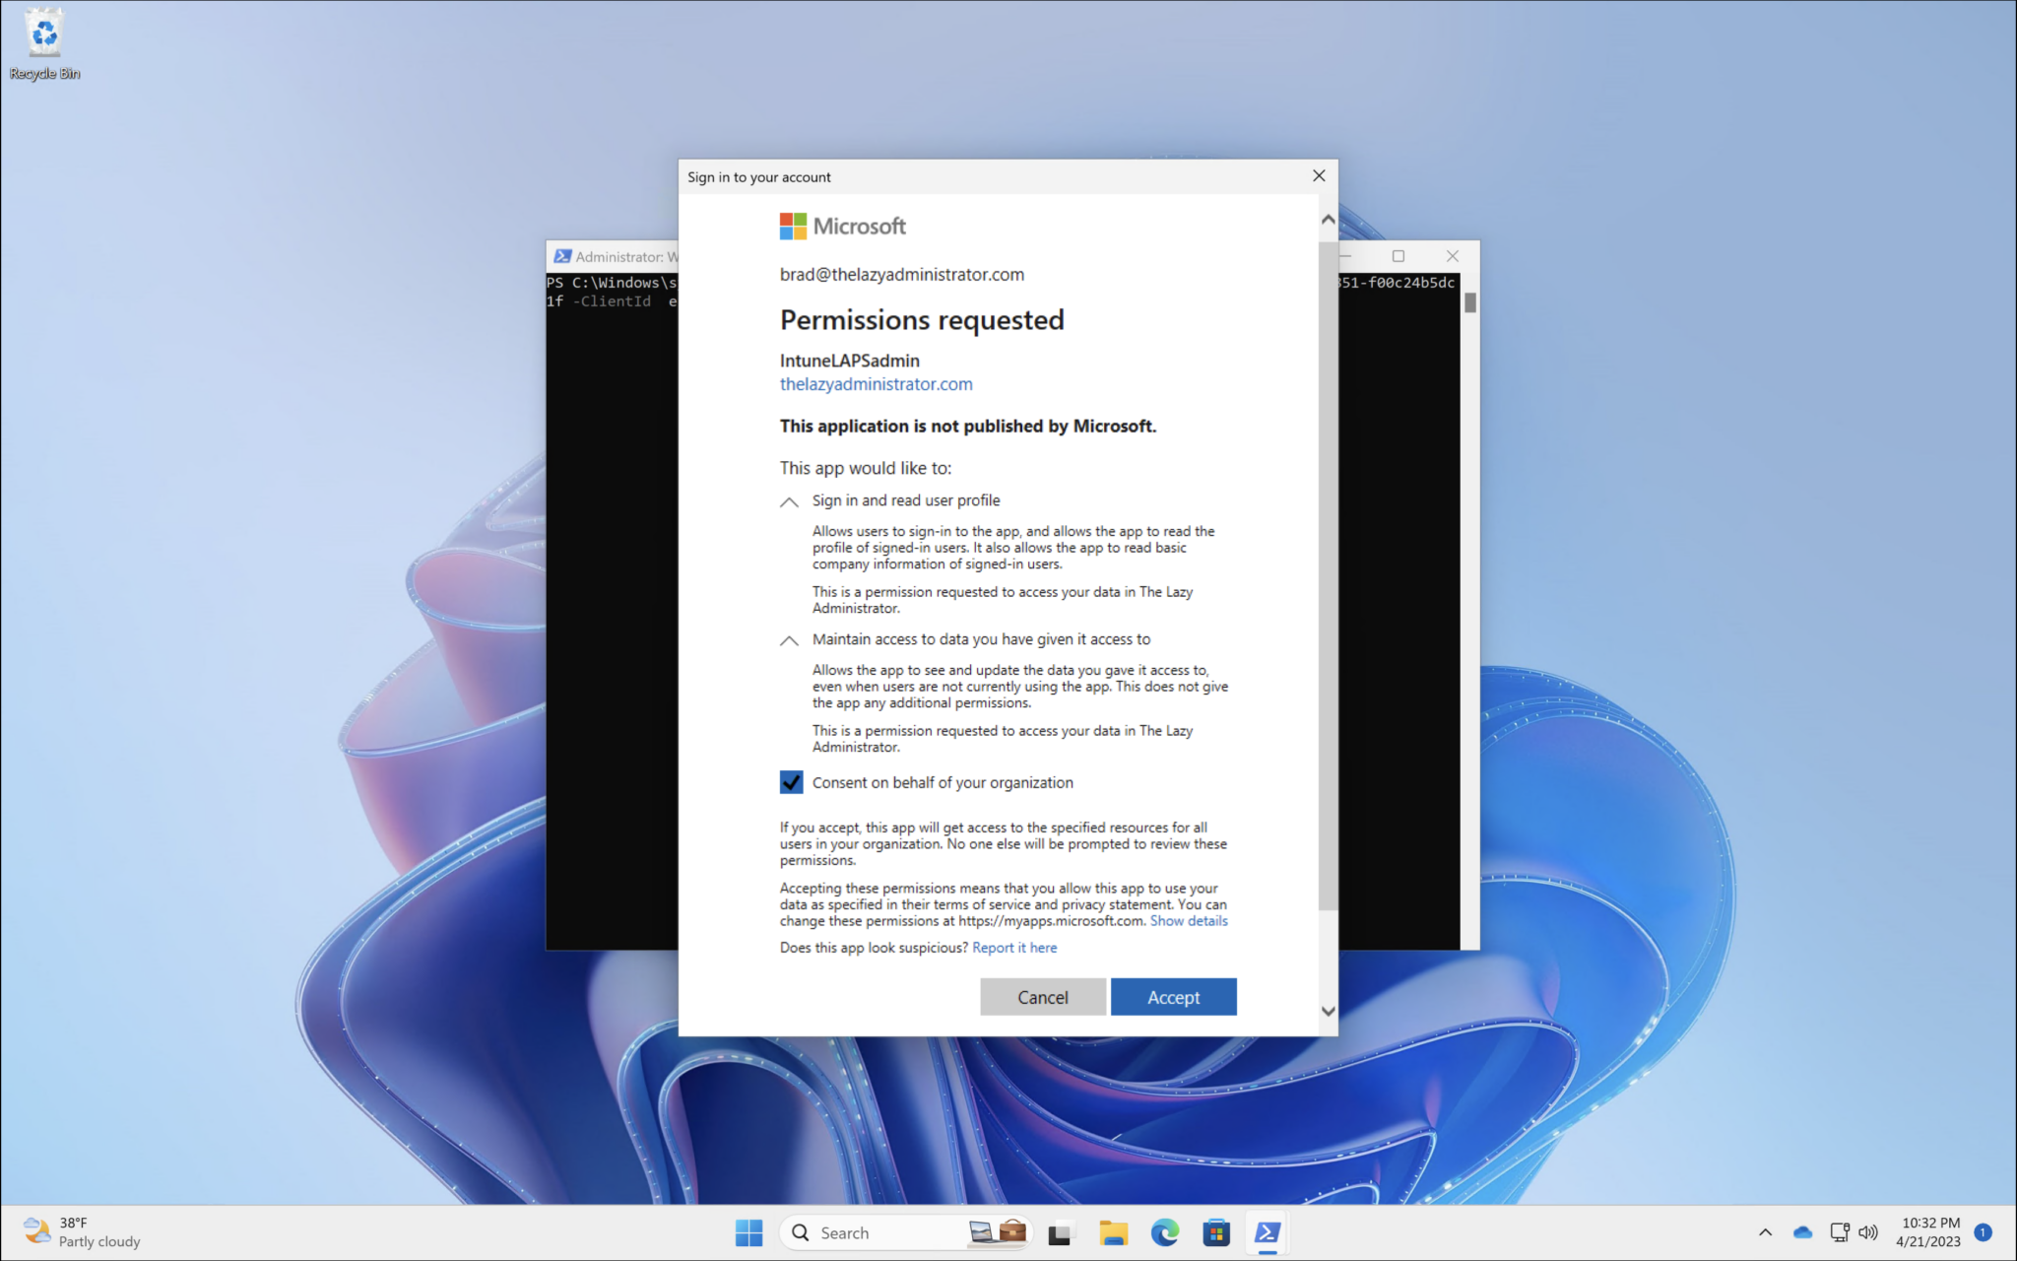Click the PowerShell window title bar icon
Image resolution: width=2017 pixels, height=1261 pixels.
pos(561,256)
